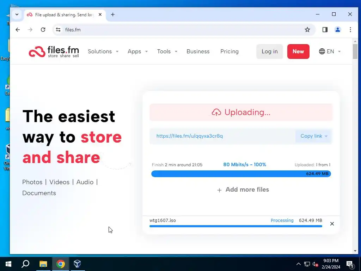Click the wtg1607.iso file name
The width and height of the screenshot is (361, 271).
coord(163,220)
